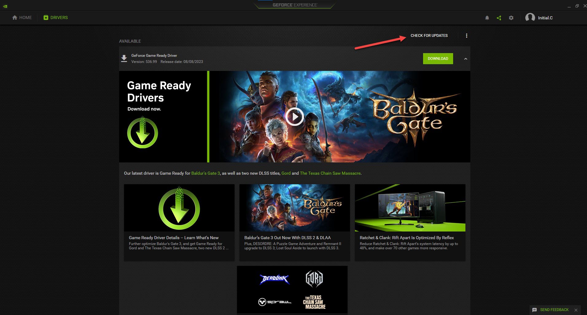This screenshot has width=587, height=315.
Task: Open the notifications bell icon
Action: click(x=487, y=18)
